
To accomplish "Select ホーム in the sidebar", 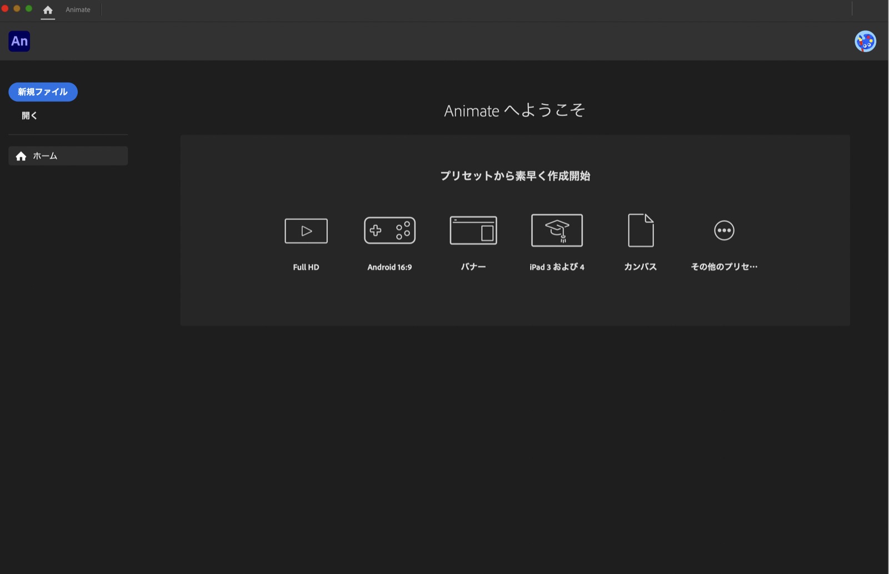I will [68, 156].
